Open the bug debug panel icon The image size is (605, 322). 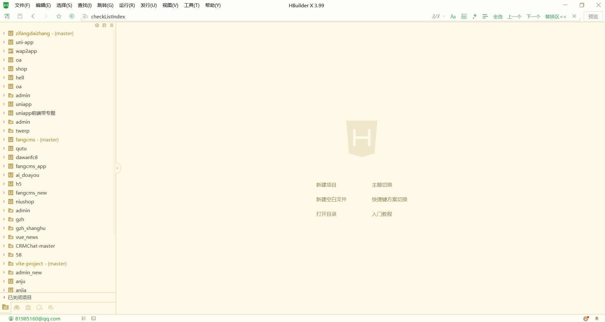pos(28,307)
